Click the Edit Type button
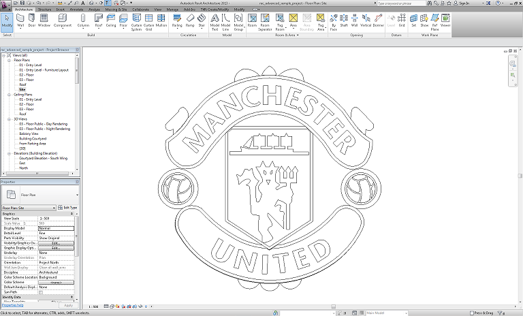This screenshot has width=523, height=316. point(67,208)
